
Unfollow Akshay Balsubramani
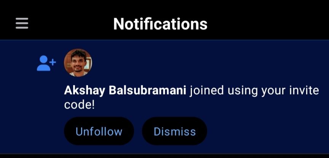point(99,131)
